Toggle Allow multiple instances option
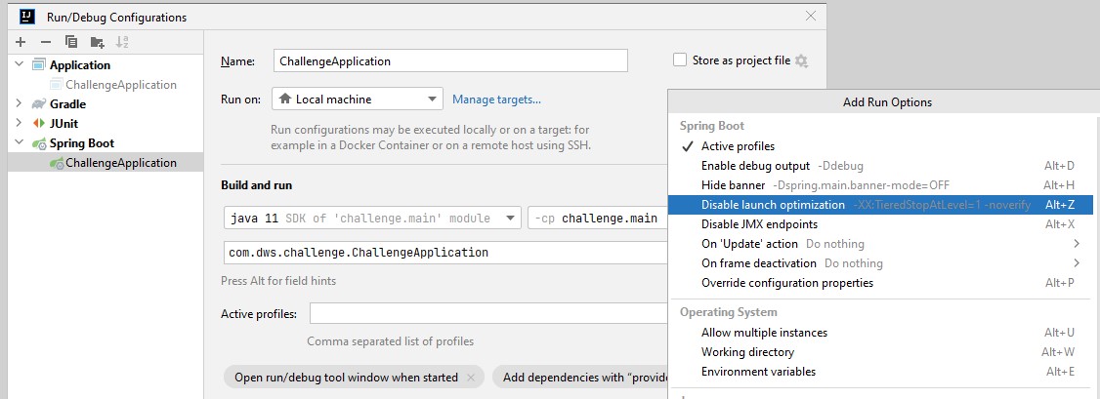 (x=764, y=333)
